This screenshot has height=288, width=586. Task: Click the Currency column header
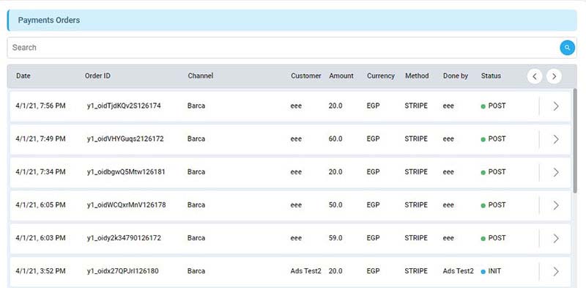380,76
